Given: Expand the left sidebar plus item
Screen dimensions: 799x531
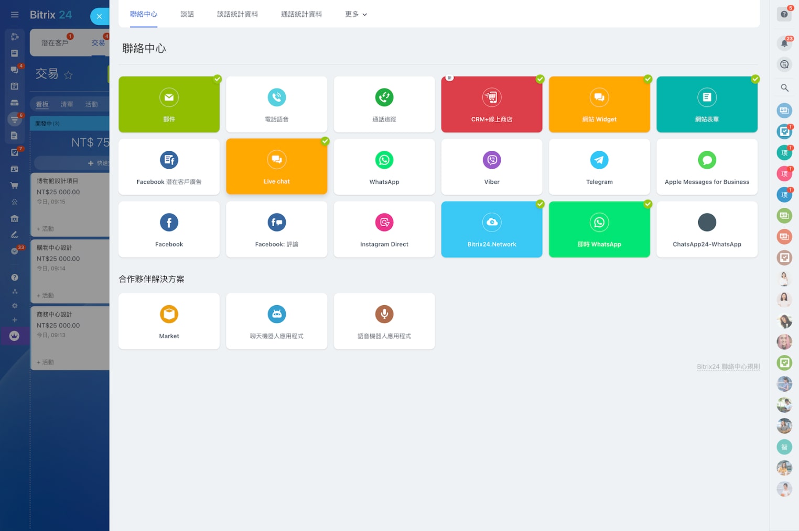Looking at the screenshot, I should 15,320.
